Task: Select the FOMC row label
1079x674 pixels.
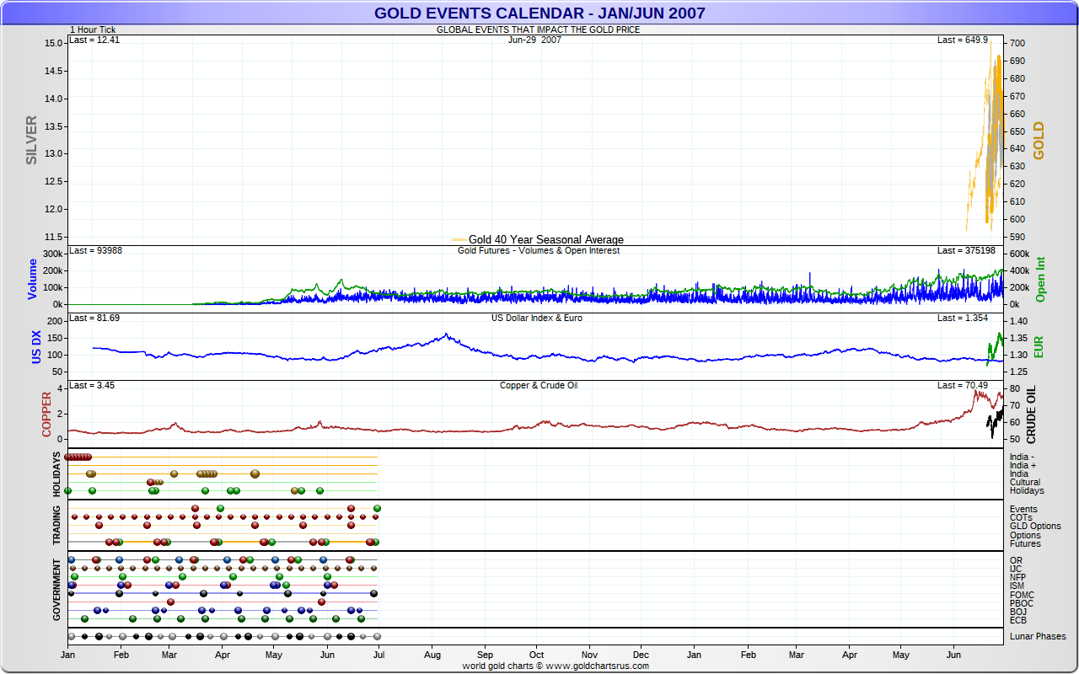Action: [x=1023, y=595]
